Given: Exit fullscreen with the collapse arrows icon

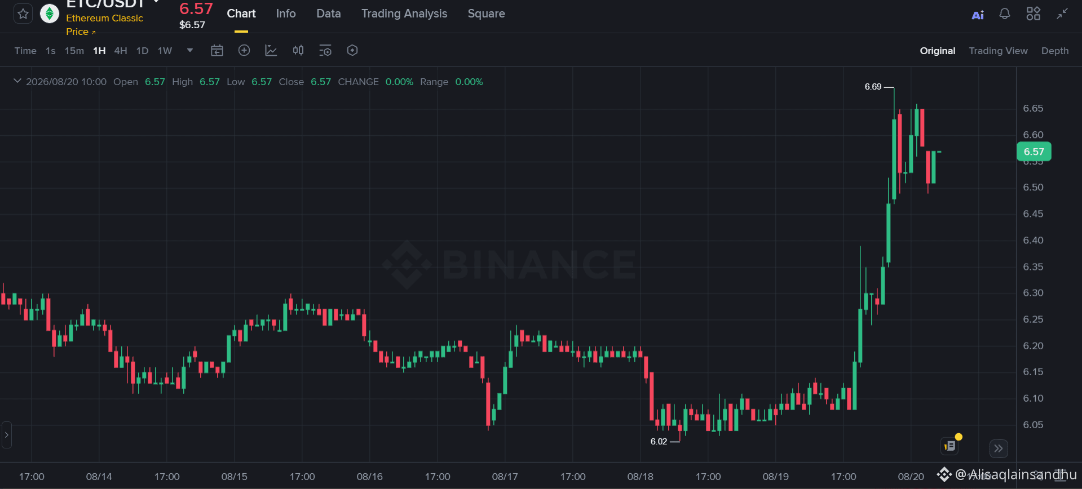Looking at the screenshot, I should 1062,14.
